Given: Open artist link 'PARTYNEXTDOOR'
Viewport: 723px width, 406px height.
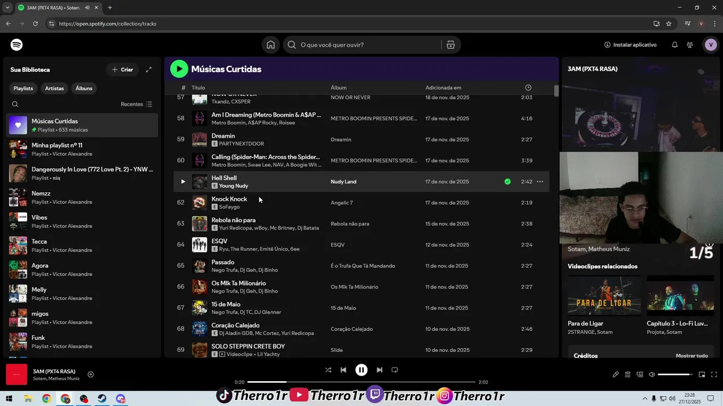Looking at the screenshot, I should tap(241, 144).
